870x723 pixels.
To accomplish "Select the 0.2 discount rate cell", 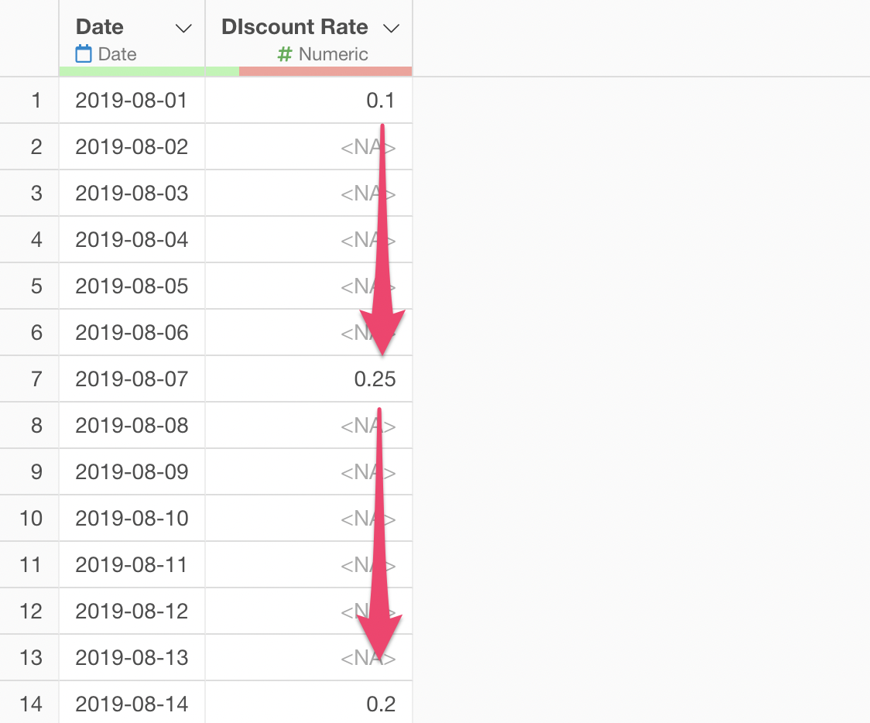I will click(x=309, y=704).
